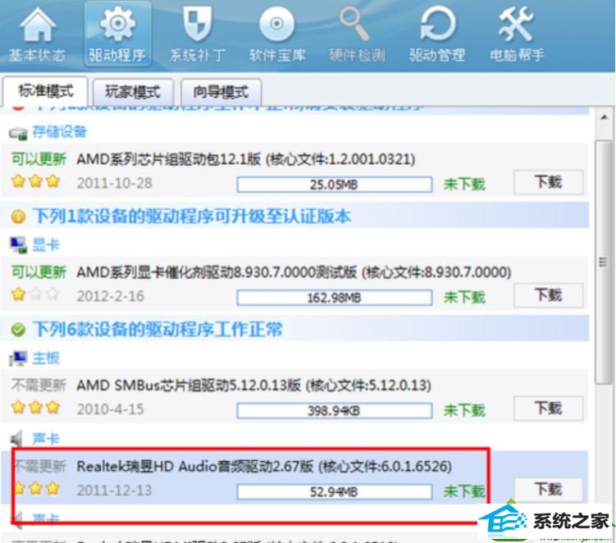Click the date 2010-4-15
The height and width of the screenshot is (543, 616).
tap(111, 409)
